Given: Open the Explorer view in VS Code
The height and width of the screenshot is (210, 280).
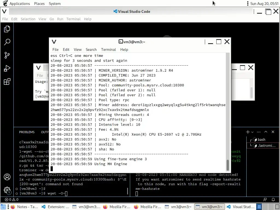Looking at the screenshot, I should 7,29.
